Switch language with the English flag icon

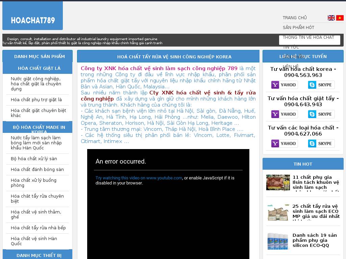click(x=331, y=18)
